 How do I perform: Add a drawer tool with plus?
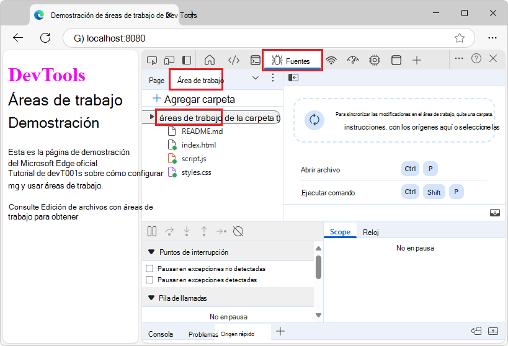(x=280, y=331)
